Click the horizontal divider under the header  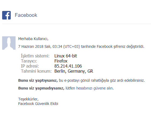pos(76,24)
